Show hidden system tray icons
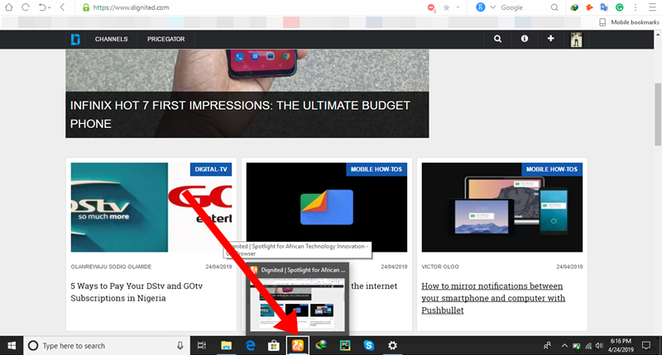 point(564,346)
